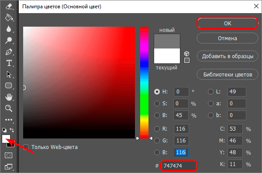Select the Pen tool
The image size is (262, 173).
click(x=9, y=52)
